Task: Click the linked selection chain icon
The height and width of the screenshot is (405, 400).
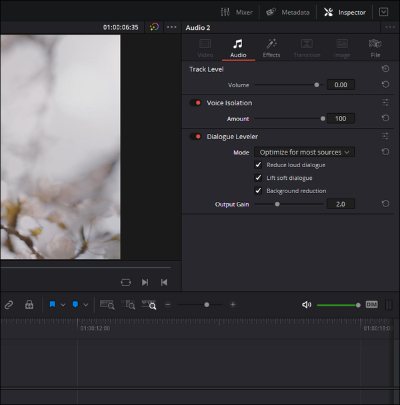Action: tap(9, 304)
